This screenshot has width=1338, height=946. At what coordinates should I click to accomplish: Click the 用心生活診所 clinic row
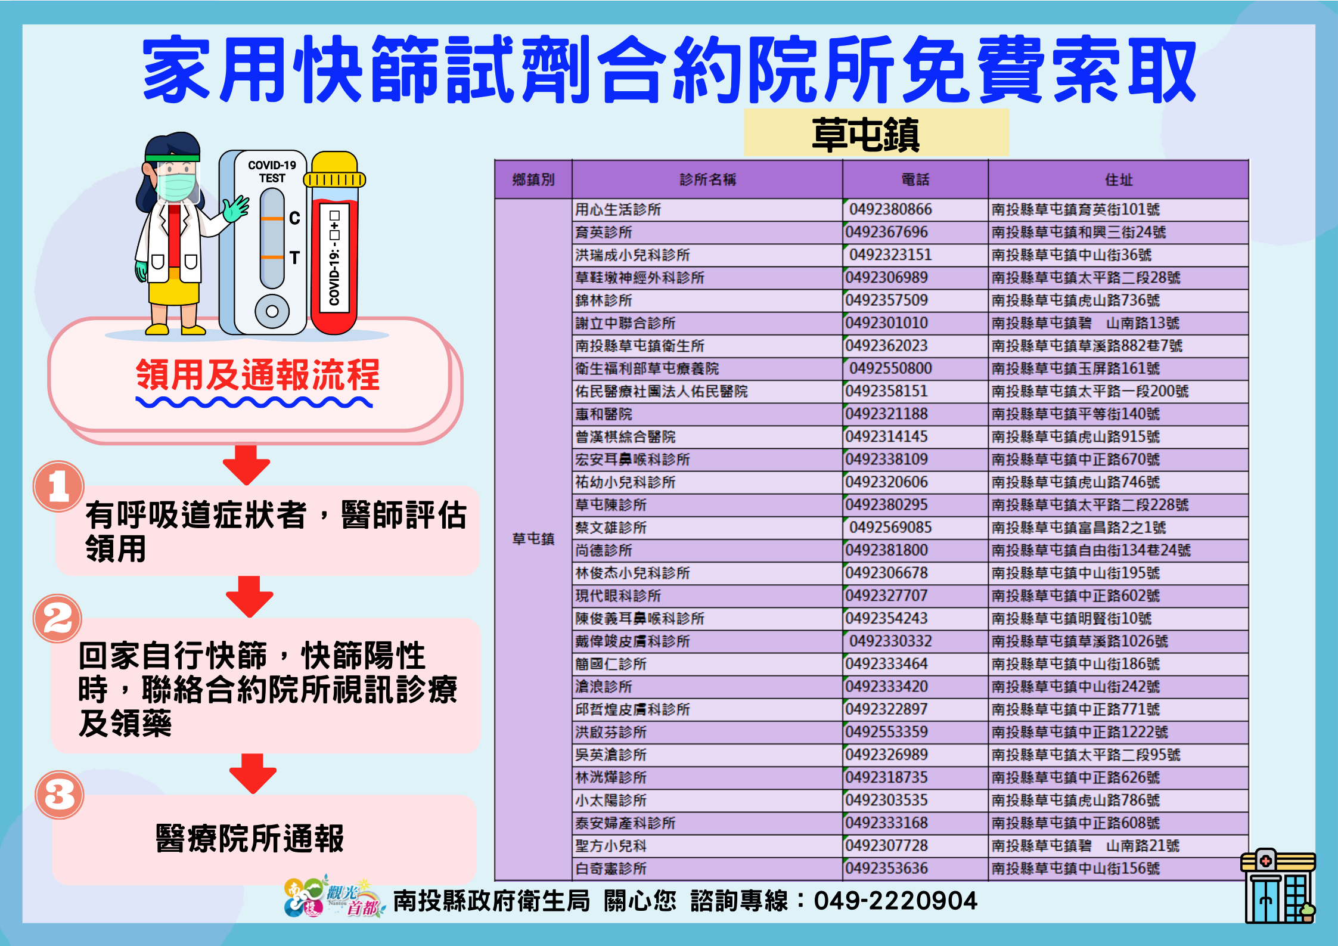618,210
